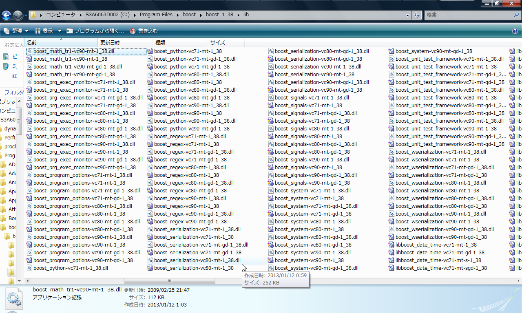Open the 表示 views dropdown arrow

coord(60,31)
